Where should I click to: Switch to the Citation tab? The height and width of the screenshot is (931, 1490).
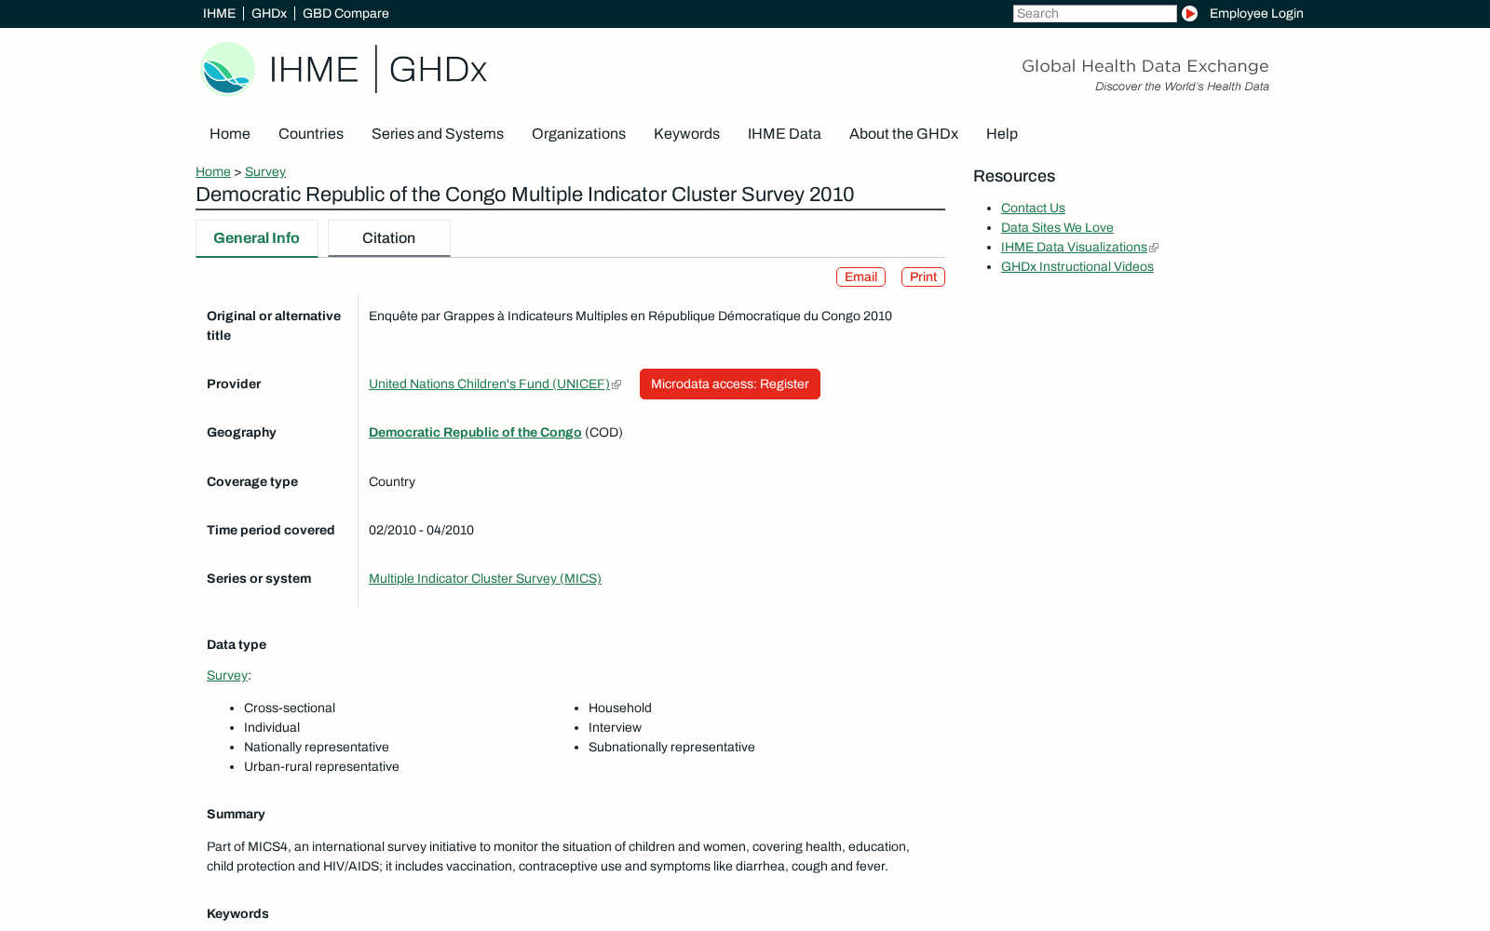pyautogui.click(x=389, y=238)
